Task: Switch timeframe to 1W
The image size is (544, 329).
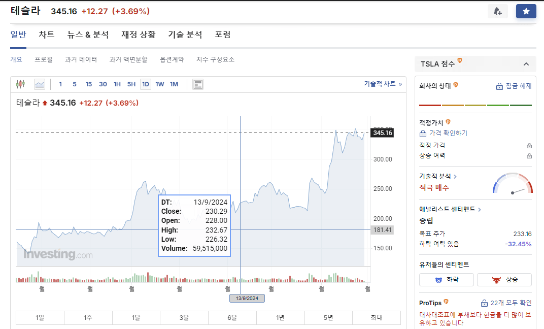Action: point(159,84)
